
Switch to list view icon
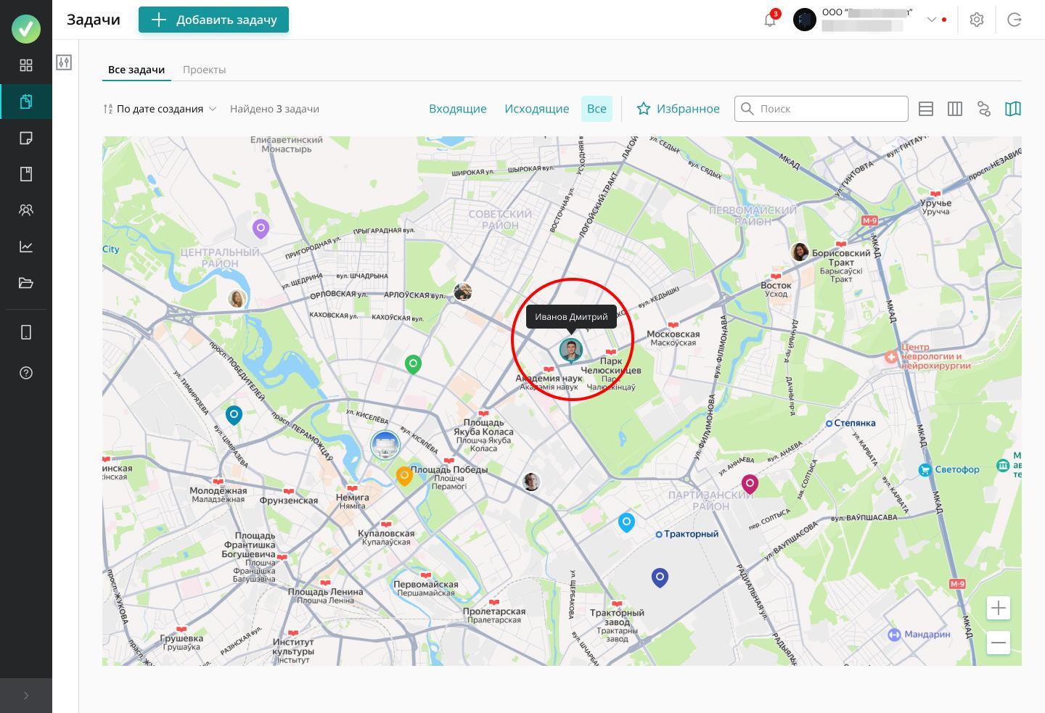(926, 109)
